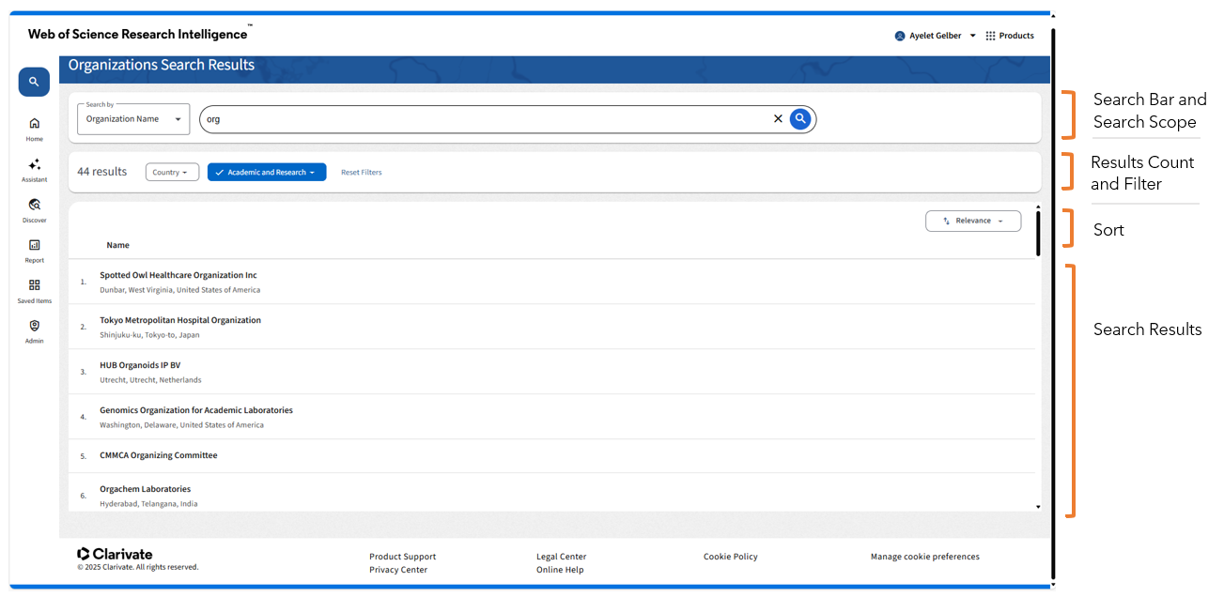Open Tokyo Metropolitan Hospital Organization result
The height and width of the screenshot is (597, 1224).
[x=180, y=320]
